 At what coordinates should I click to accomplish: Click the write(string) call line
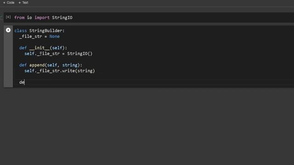pyautogui.click(x=60, y=71)
